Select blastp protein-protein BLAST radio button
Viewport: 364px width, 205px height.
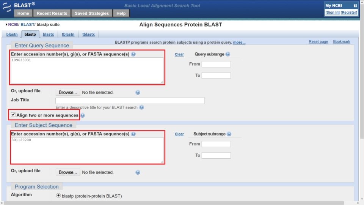pos(58,196)
